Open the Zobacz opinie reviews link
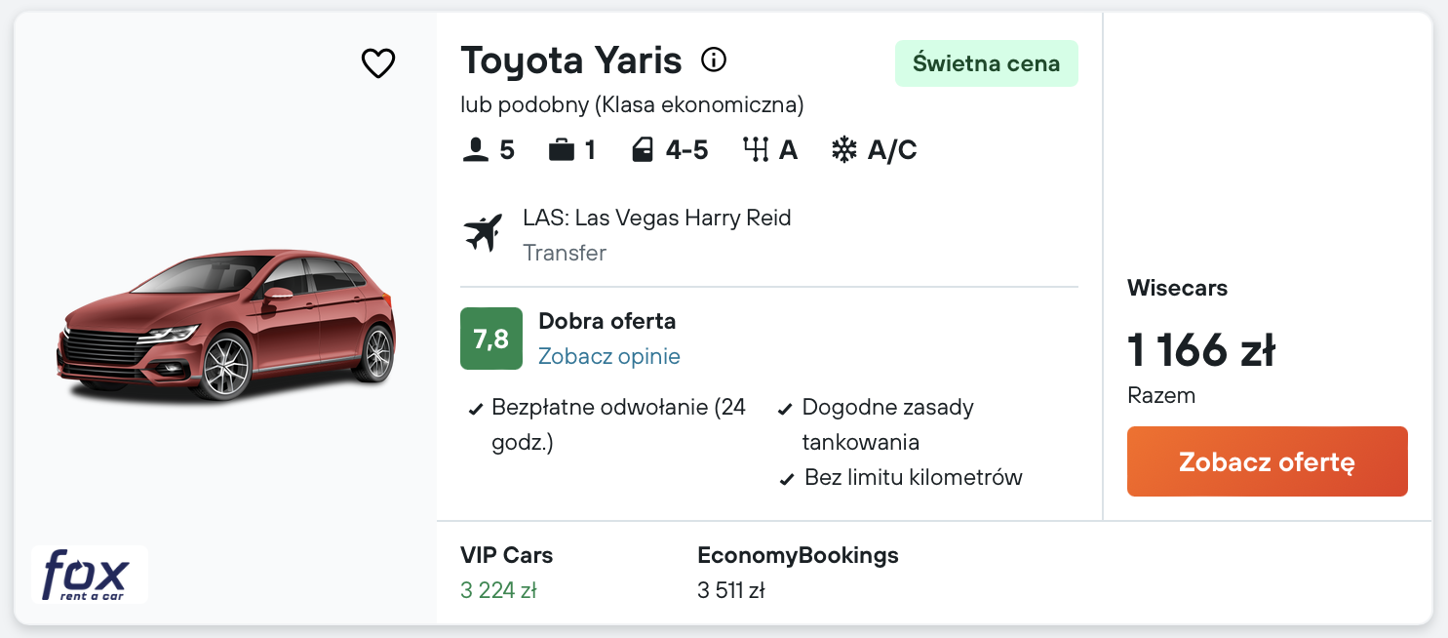The image size is (1448, 638). point(608,356)
